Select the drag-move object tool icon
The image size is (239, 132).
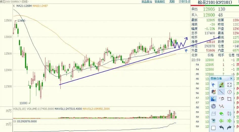(221, 99)
